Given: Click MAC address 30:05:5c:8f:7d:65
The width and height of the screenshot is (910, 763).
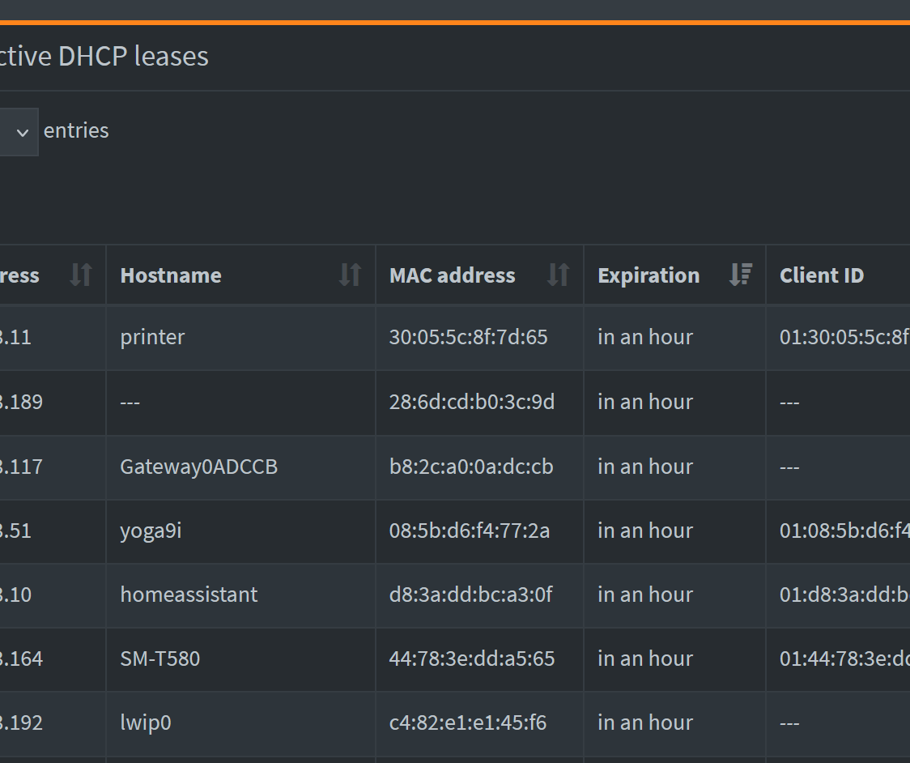Looking at the screenshot, I should [x=468, y=338].
